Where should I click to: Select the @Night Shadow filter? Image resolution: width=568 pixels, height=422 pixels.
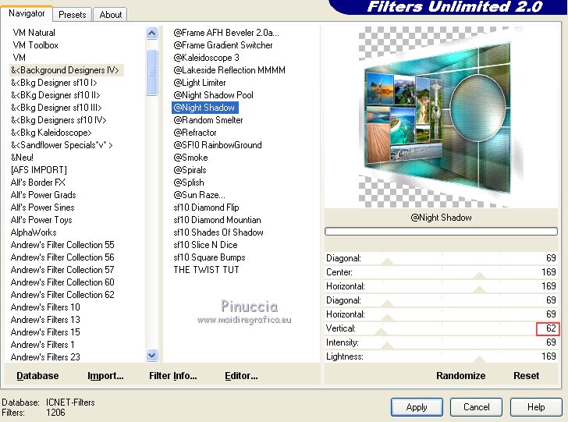(x=204, y=108)
